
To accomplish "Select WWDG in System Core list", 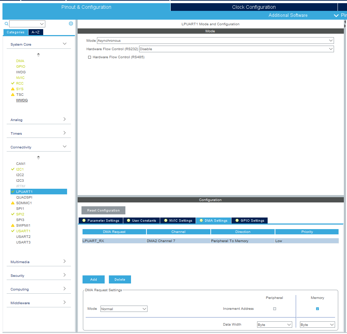I will coord(22,100).
